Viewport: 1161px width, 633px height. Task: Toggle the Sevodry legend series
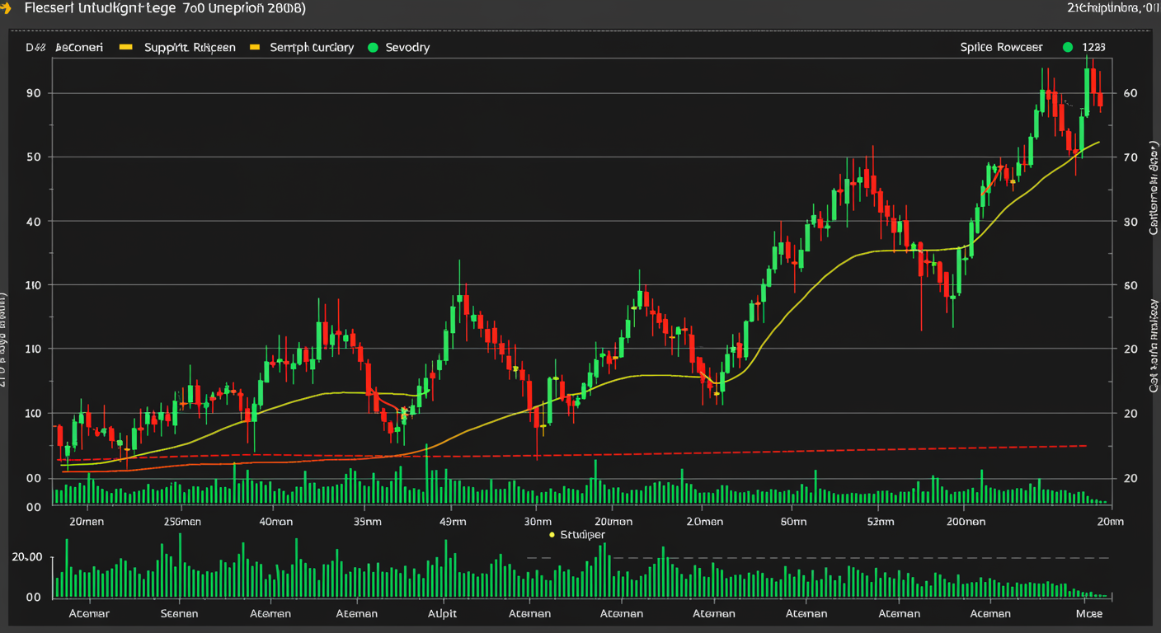[407, 48]
